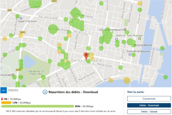Click the Escal'Atlantic museum icon
This screenshot has width=172, height=115.
(135, 45)
